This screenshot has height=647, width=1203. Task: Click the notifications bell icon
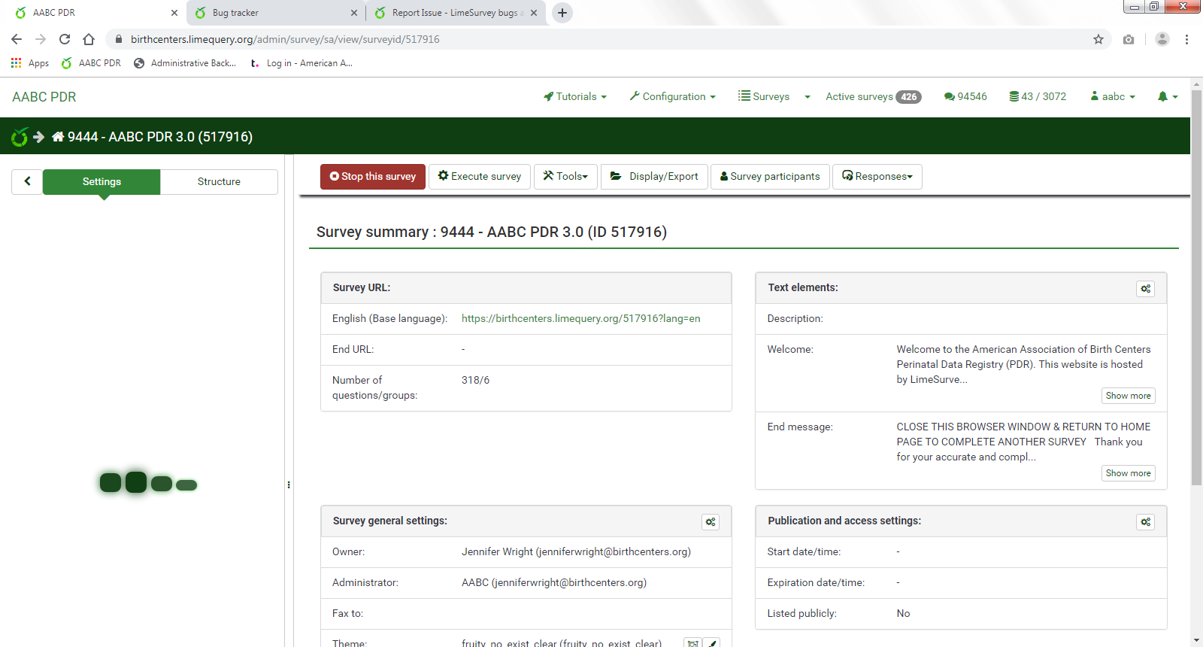click(1163, 96)
